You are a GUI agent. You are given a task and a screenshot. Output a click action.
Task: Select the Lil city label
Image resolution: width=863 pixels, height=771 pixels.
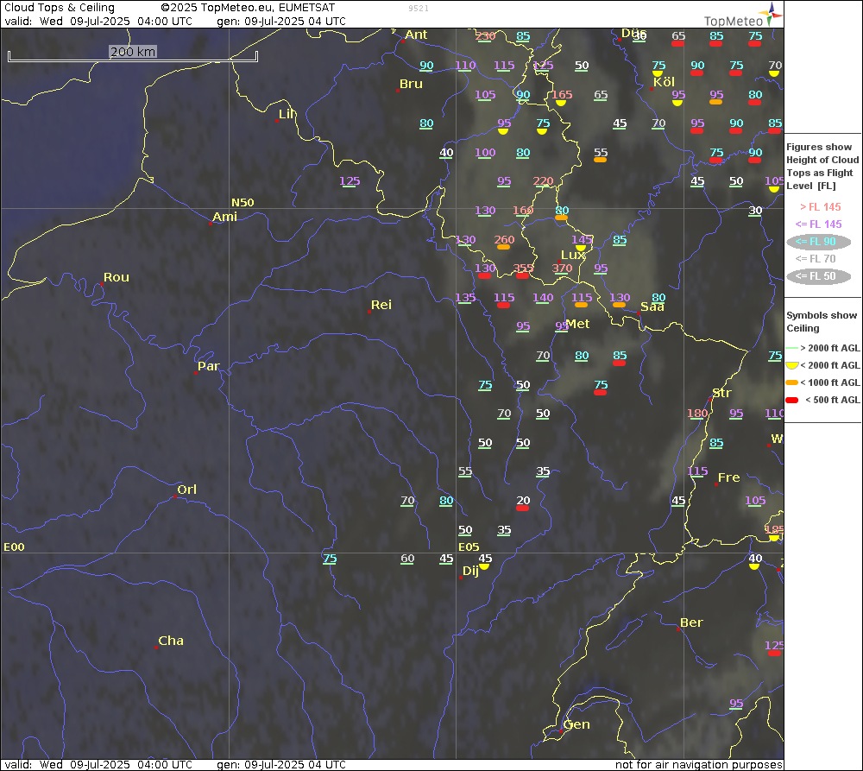(287, 114)
